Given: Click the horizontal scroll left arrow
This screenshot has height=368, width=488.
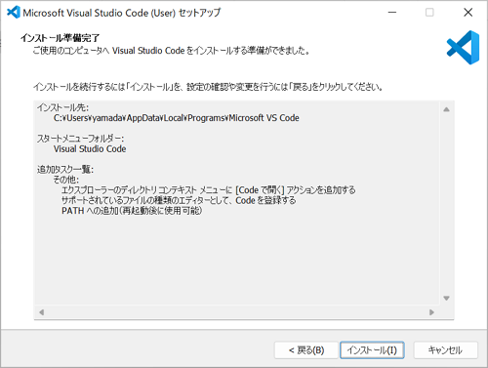Looking at the screenshot, I should [x=41, y=312].
